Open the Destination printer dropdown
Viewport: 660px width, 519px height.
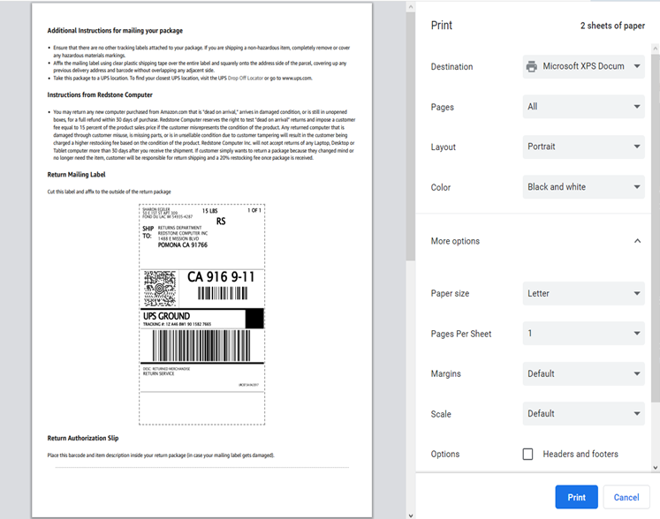[583, 66]
